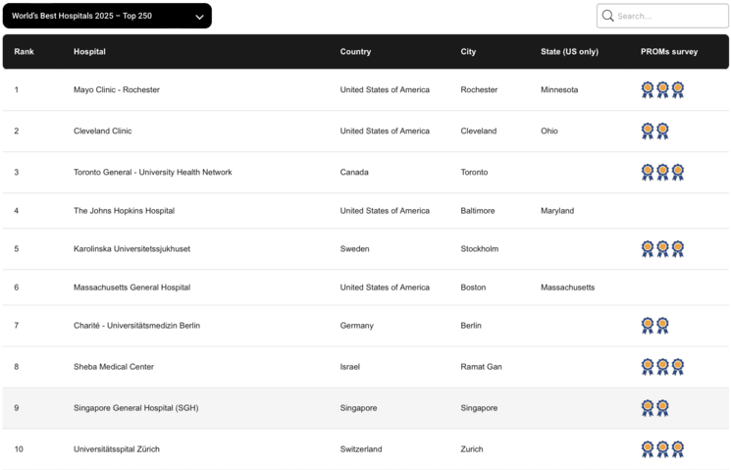
Task: Sort by the Rank column header
Action: click(x=24, y=52)
